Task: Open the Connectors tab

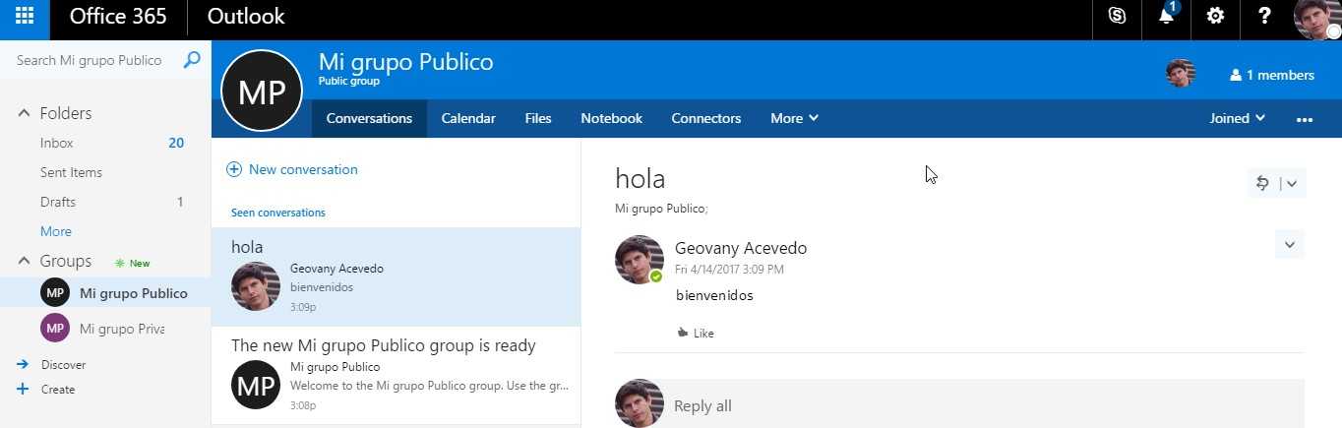Action: [706, 118]
